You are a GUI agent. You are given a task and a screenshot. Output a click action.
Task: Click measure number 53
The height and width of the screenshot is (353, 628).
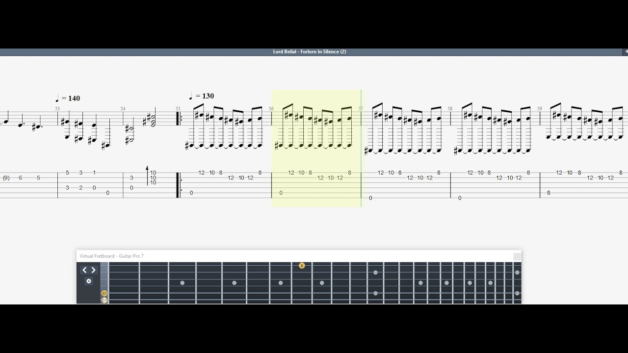[x=57, y=109]
